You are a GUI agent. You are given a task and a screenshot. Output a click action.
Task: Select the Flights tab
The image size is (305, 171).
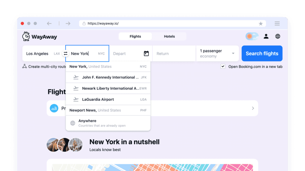135,37
